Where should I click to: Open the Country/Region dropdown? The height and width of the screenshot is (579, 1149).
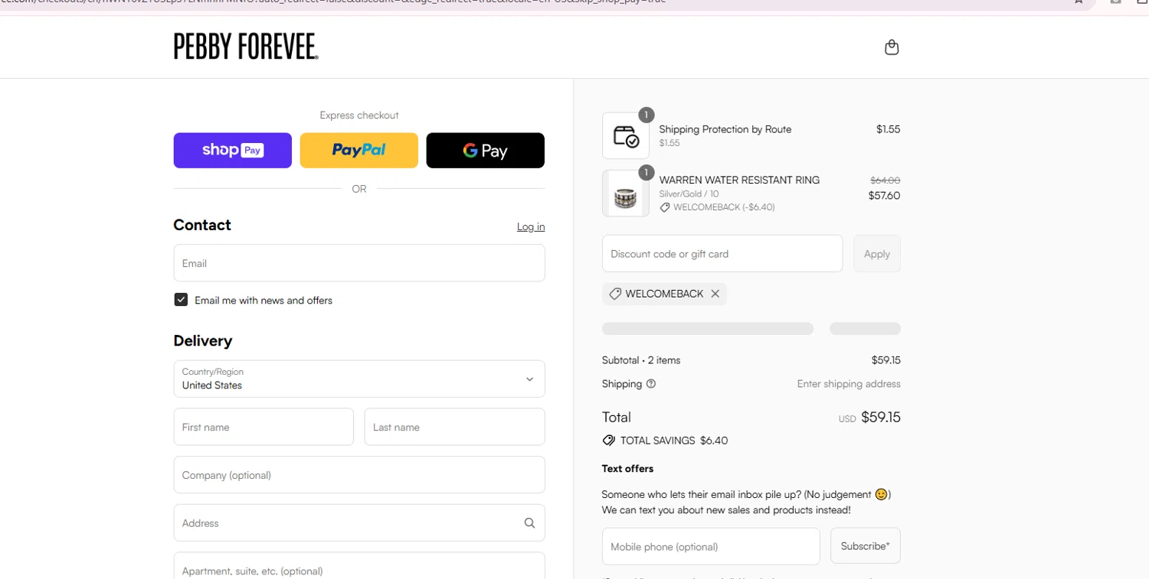(x=359, y=379)
